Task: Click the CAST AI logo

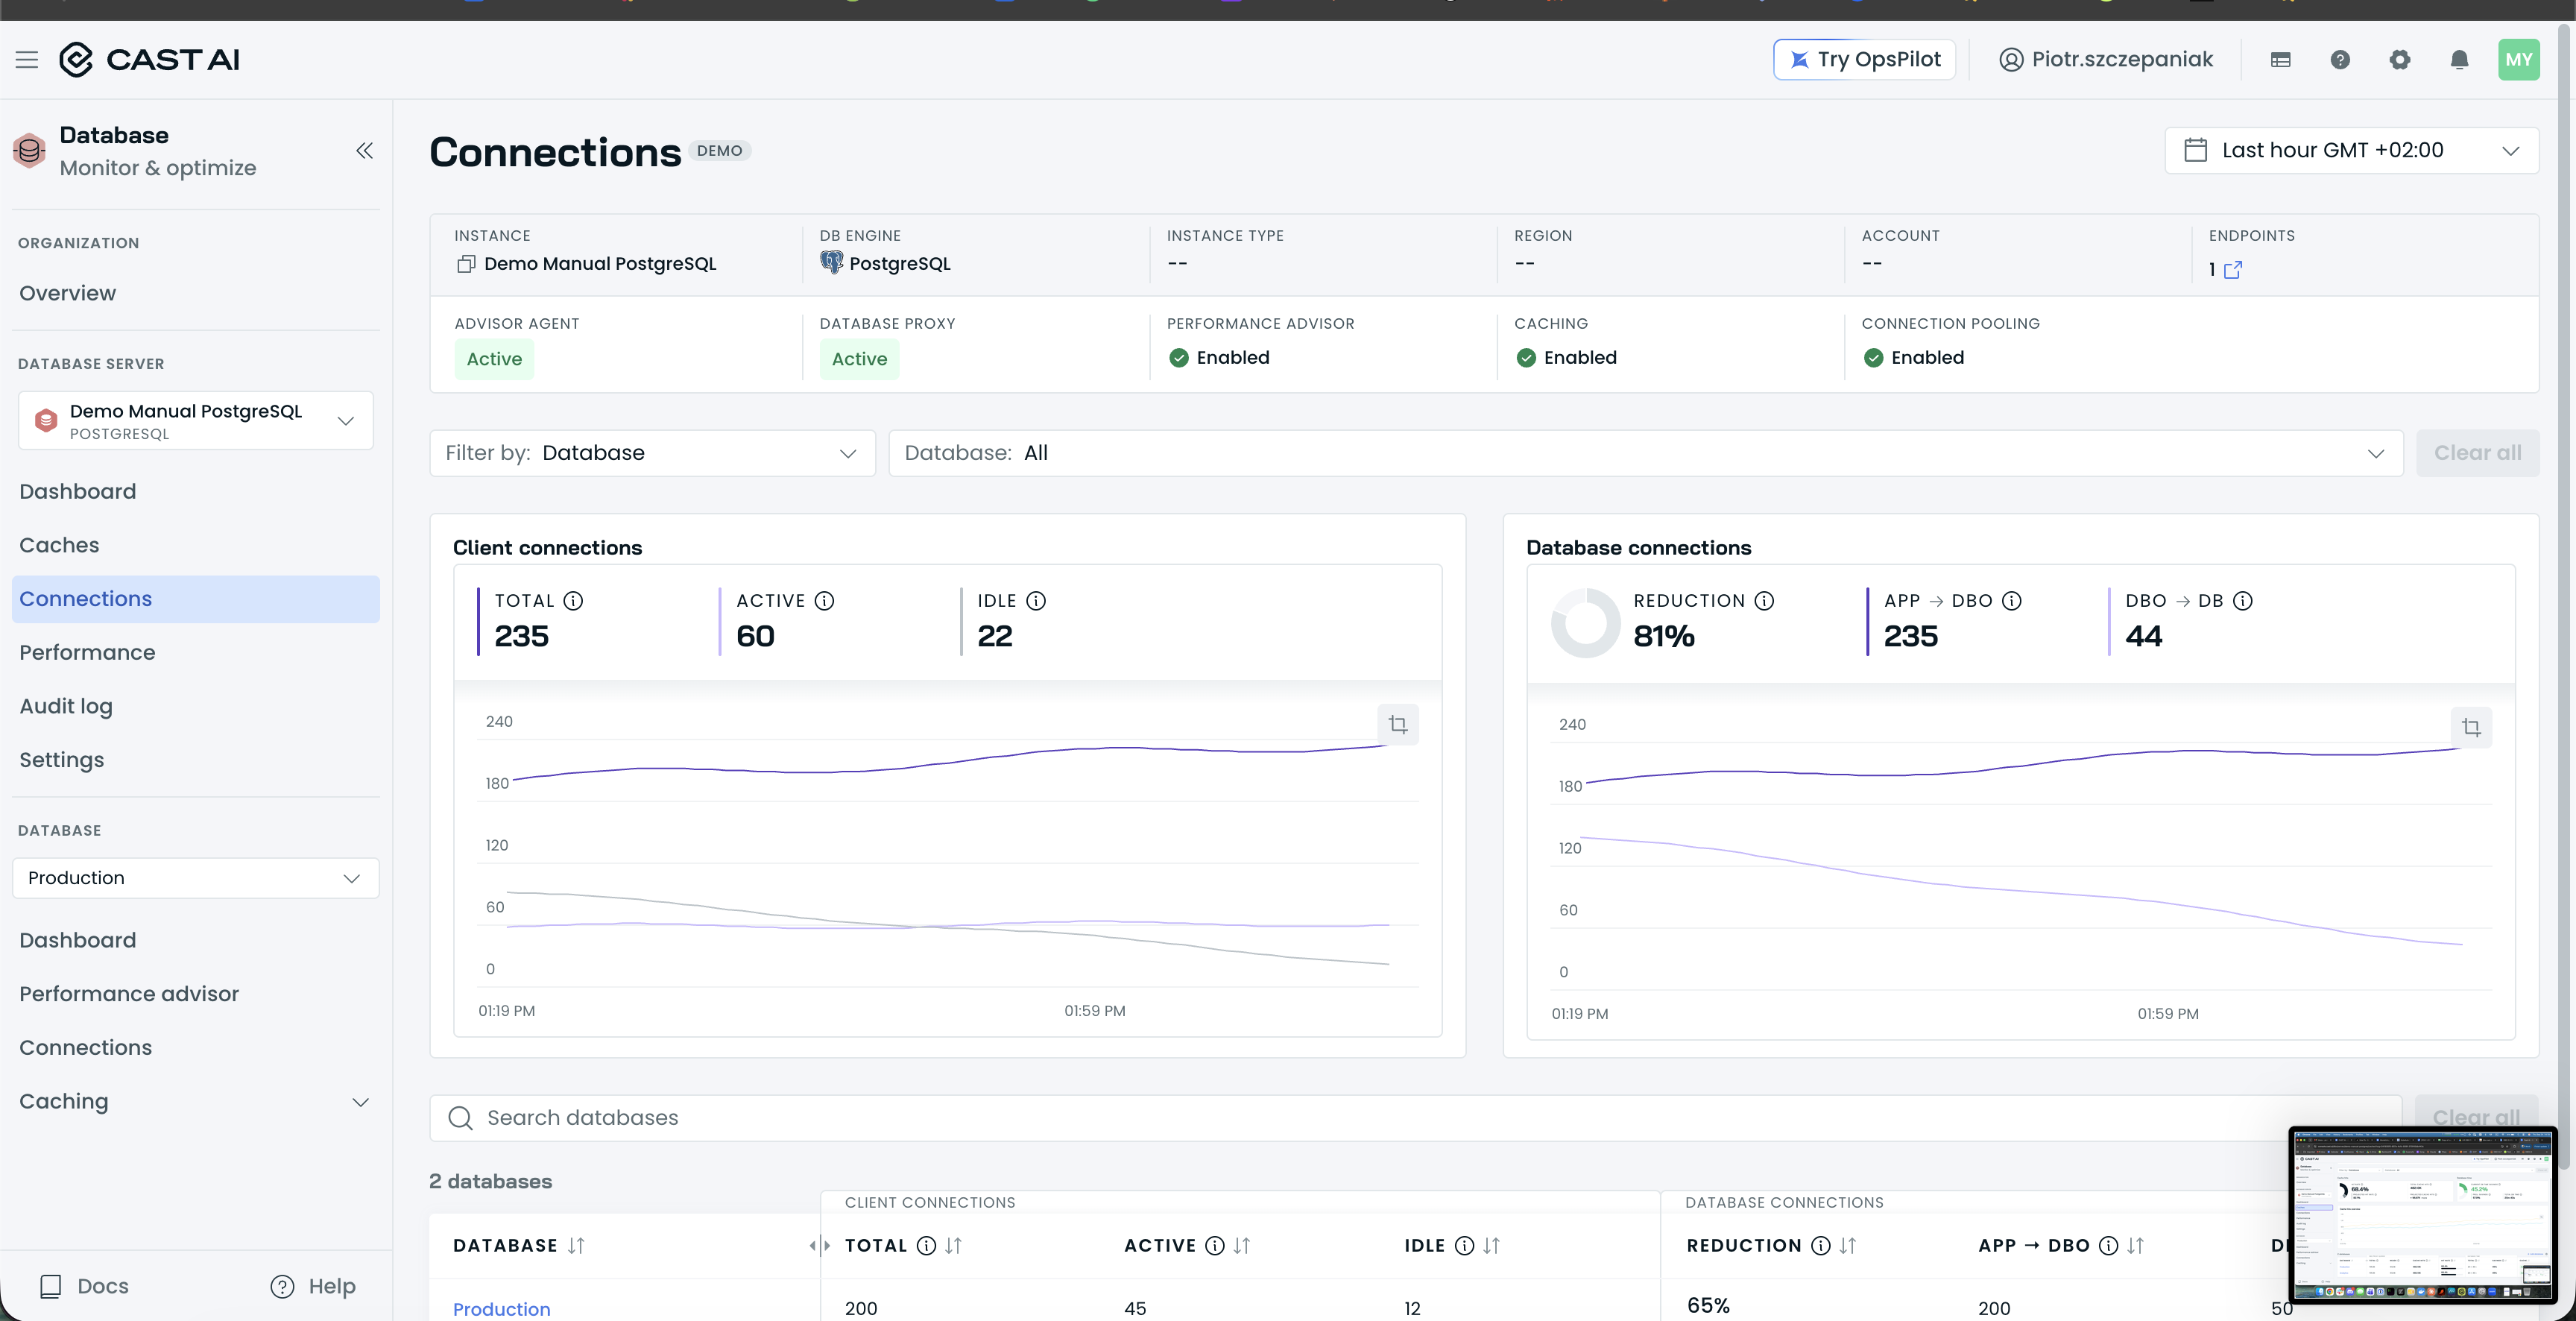Action: [x=150, y=60]
